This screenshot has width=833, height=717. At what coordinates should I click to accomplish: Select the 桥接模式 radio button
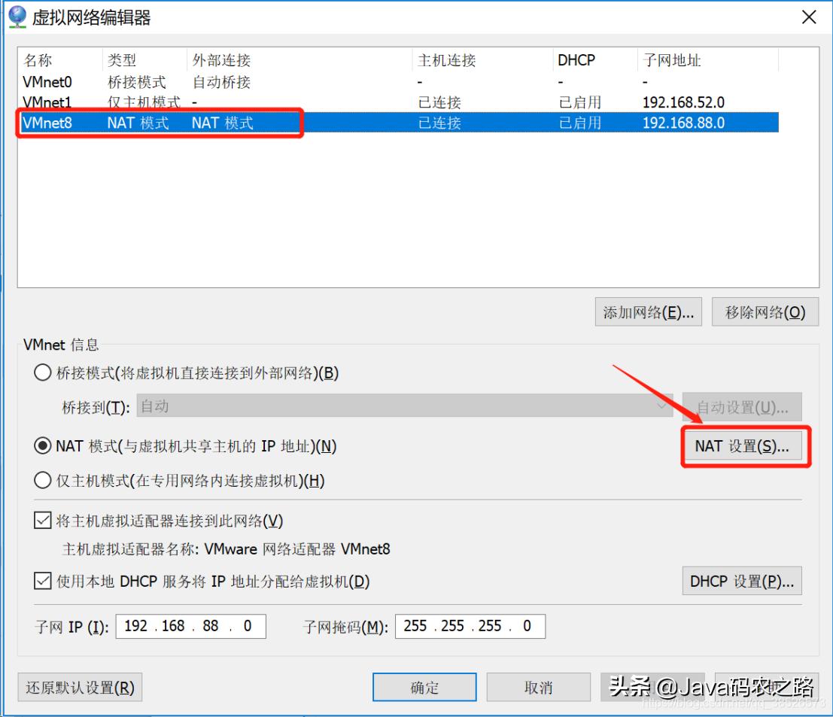(43, 373)
